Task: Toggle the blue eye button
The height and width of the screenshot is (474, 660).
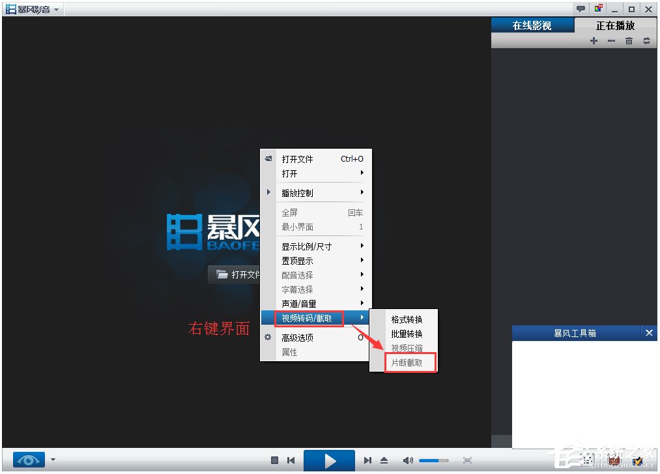Action: click(x=29, y=460)
